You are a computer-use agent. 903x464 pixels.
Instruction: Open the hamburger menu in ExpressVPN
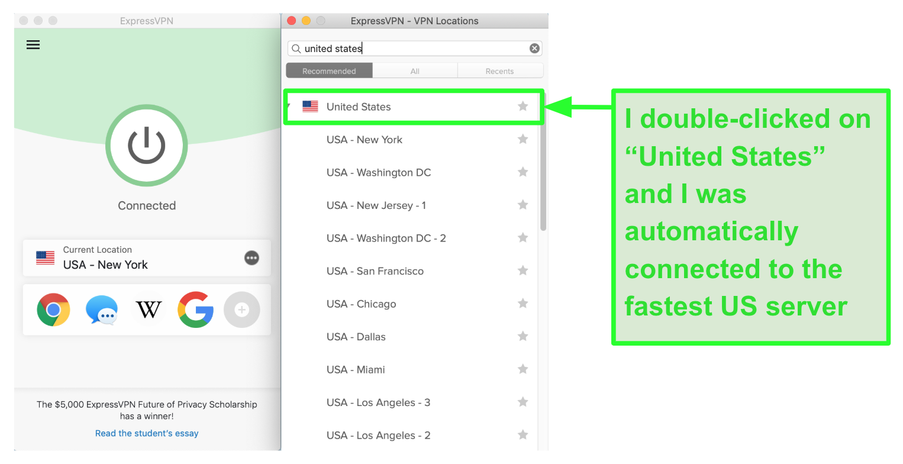point(33,45)
